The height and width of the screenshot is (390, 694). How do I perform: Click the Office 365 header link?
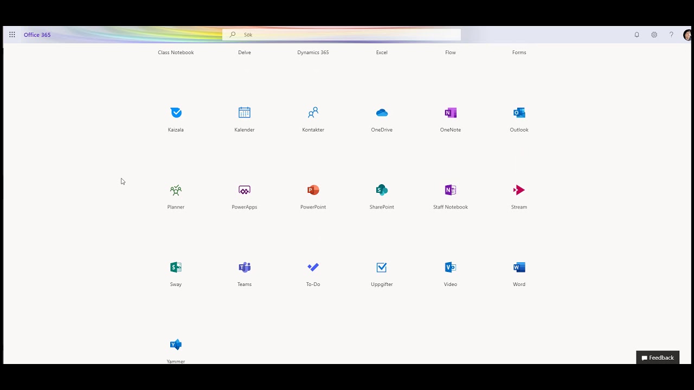[37, 35]
